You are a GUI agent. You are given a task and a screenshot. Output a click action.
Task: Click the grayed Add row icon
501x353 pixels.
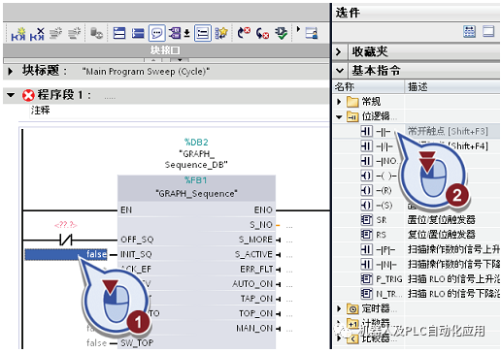(74, 33)
